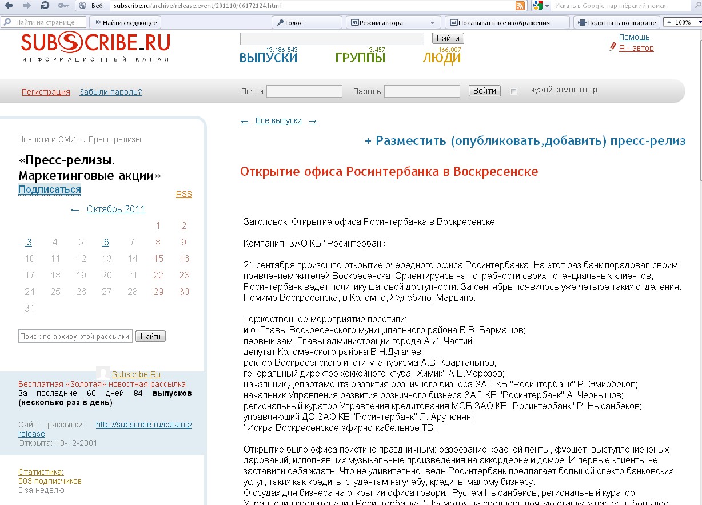Click Показывать все изображения button

[507, 22]
